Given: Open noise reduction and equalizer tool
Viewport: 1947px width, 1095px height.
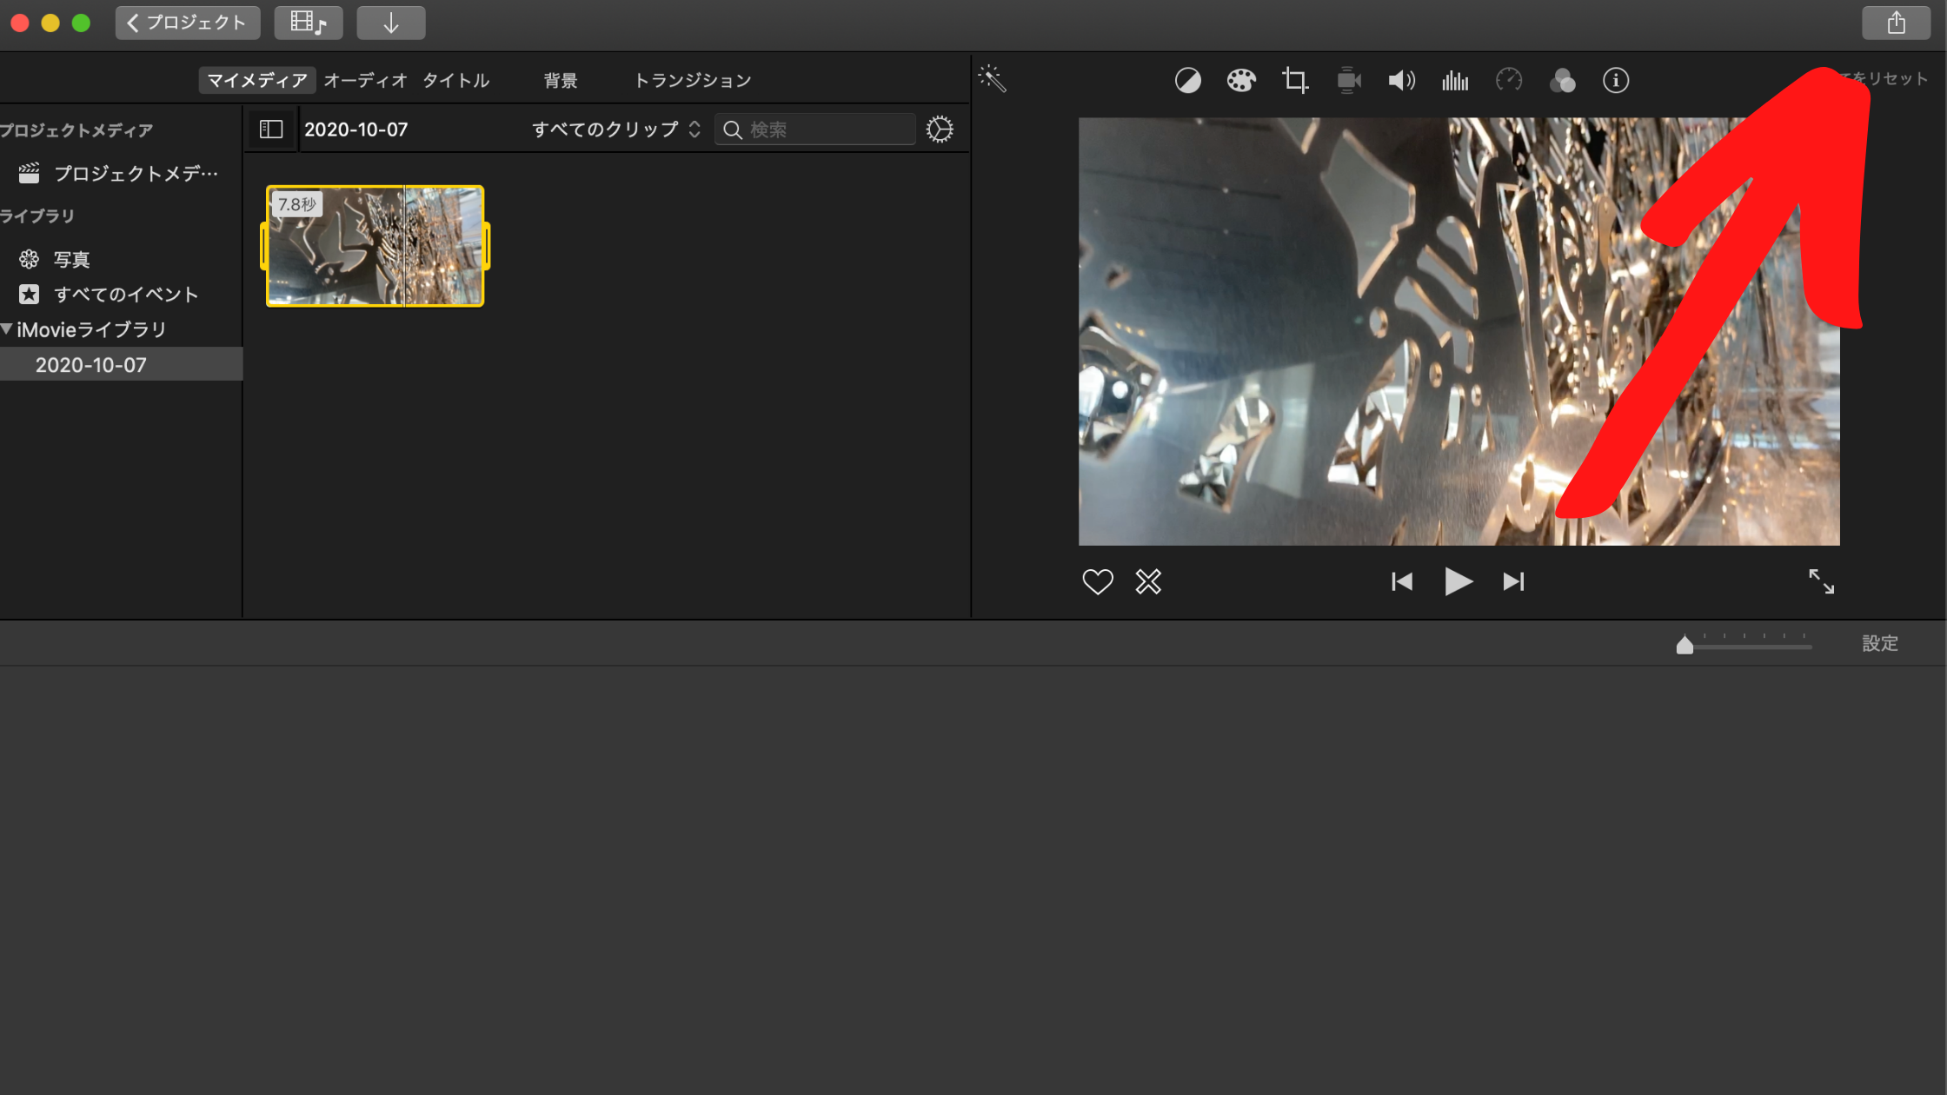Looking at the screenshot, I should click(x=1455, y=81).
